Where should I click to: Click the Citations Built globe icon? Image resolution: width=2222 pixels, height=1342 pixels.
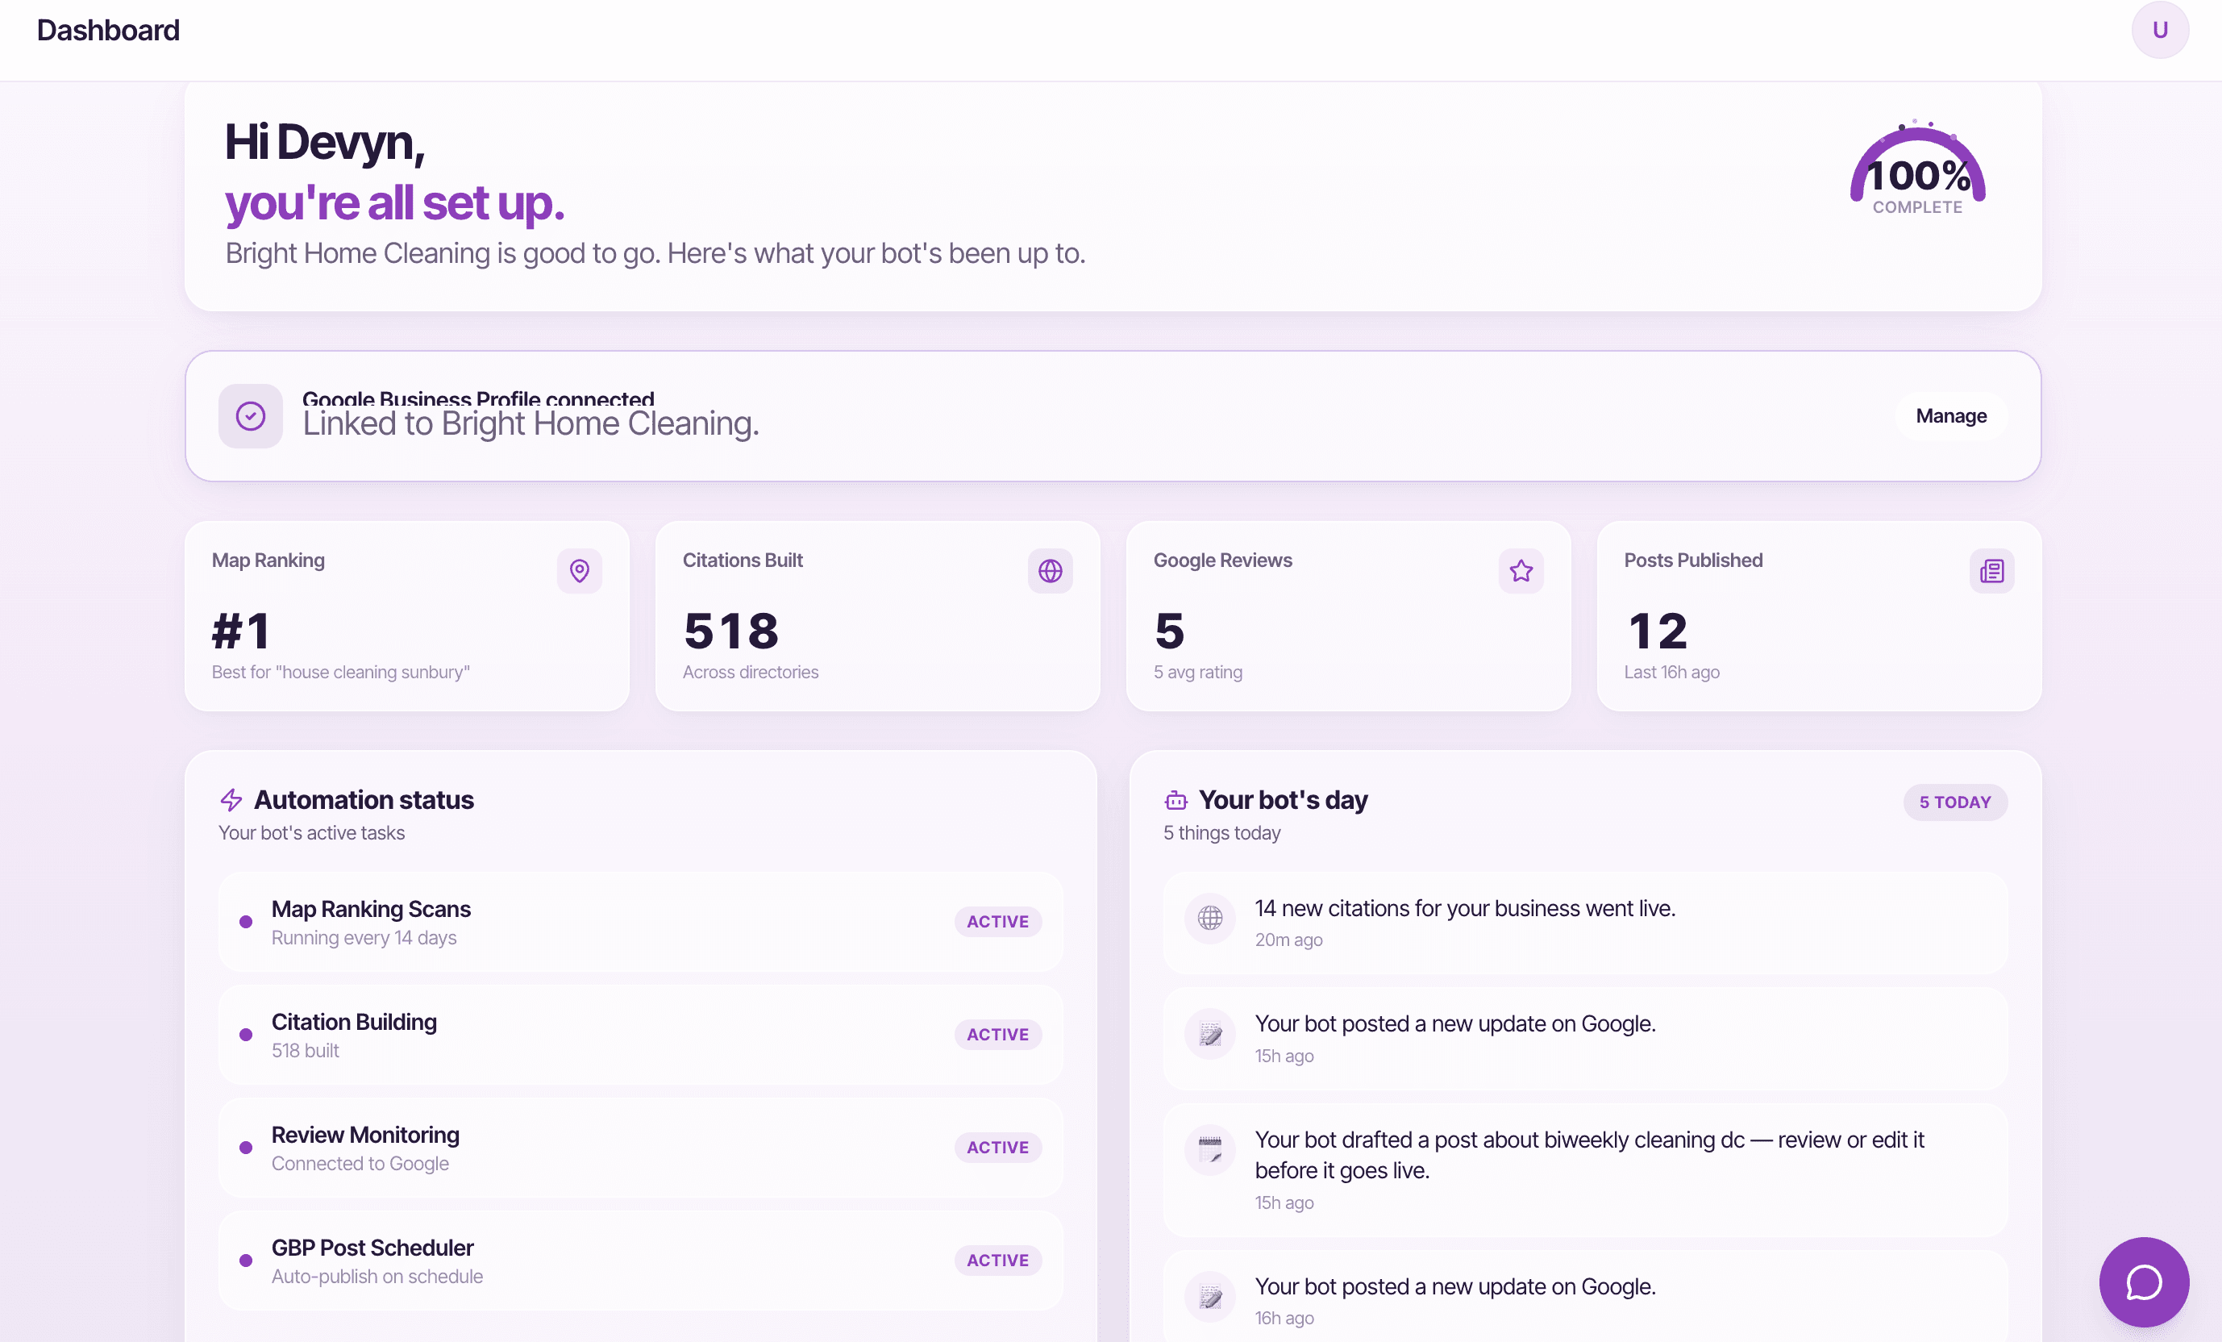pos(1050,571)
